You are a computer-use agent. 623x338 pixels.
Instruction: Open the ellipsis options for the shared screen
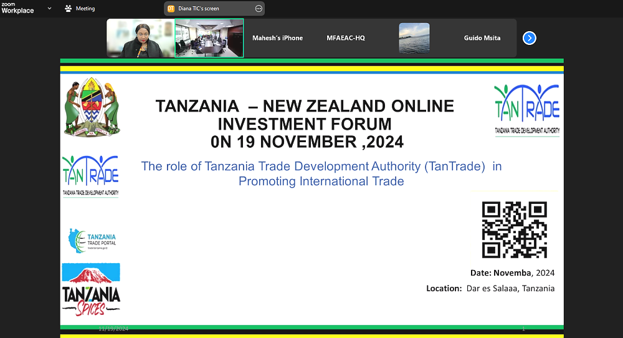(259, 9)
